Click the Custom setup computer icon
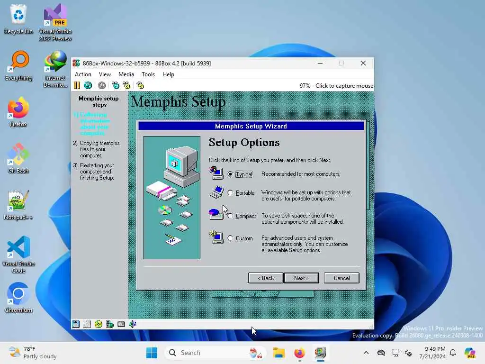This screenshot has width=485, height=364. click(x=216, y=237)
